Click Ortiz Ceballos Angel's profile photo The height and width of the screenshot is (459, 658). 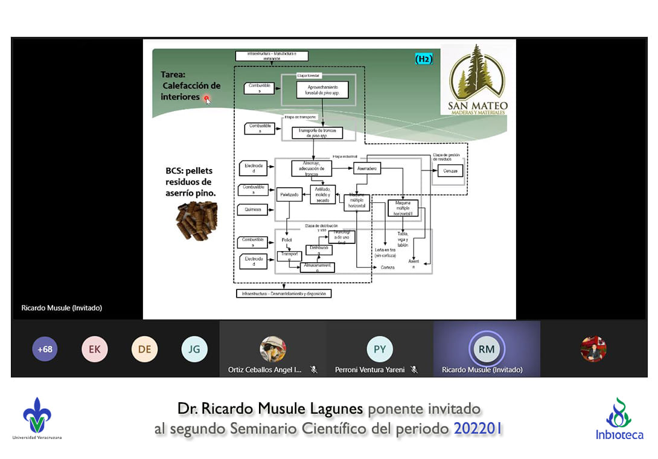tap(273, 349)
